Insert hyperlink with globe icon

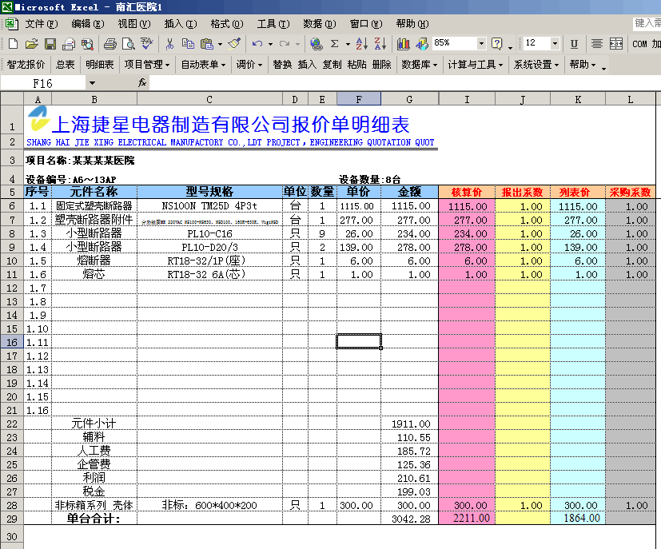point(316,43)
